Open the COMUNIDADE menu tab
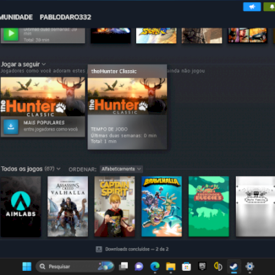 (x=16, y=17)
